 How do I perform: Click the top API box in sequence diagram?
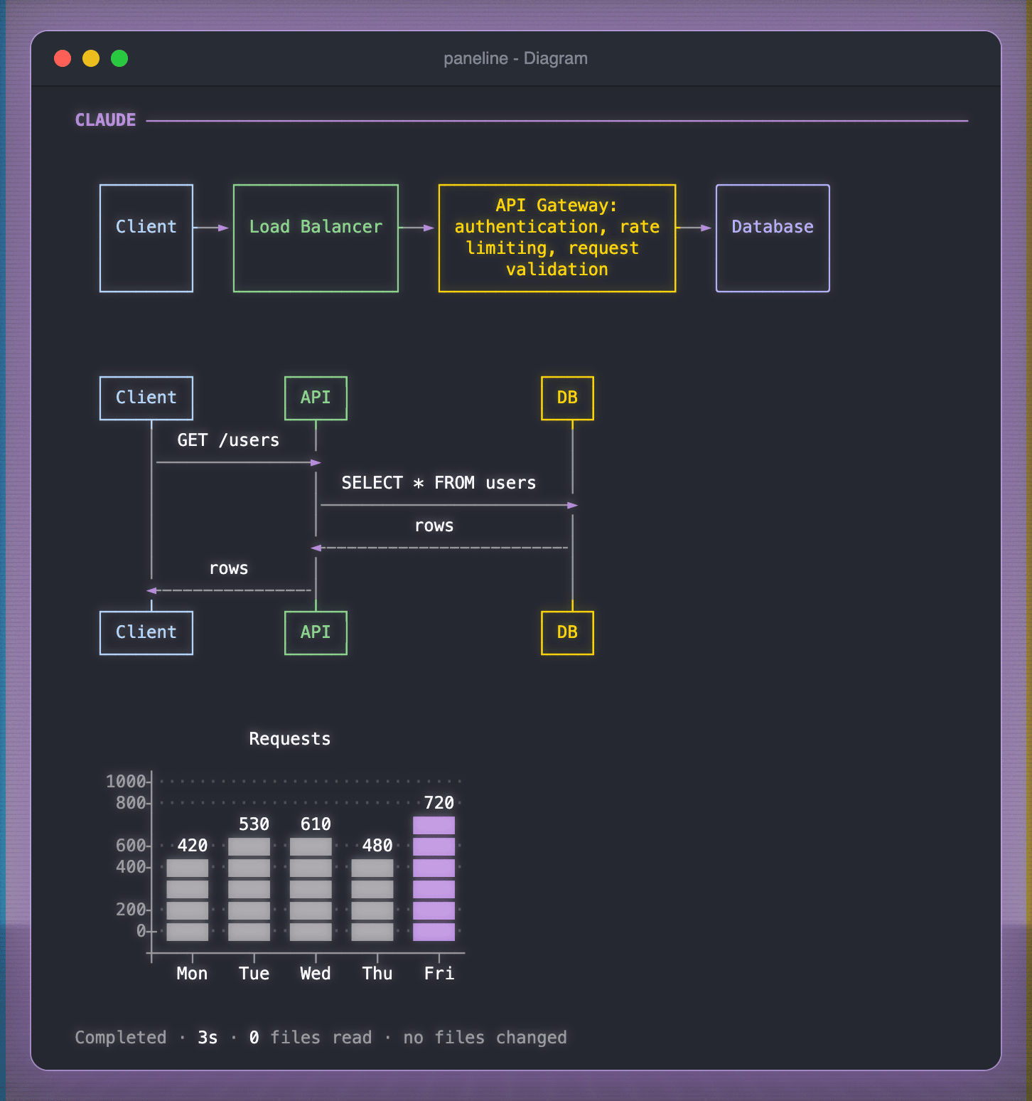316,398
